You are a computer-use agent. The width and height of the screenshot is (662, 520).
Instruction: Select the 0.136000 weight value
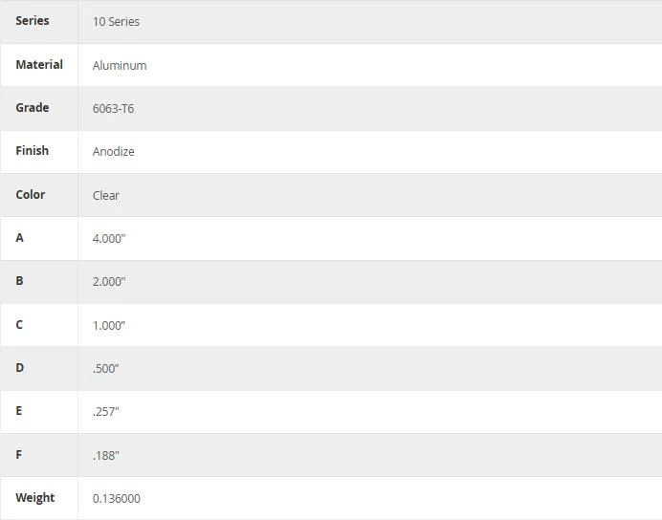[117, 498]
